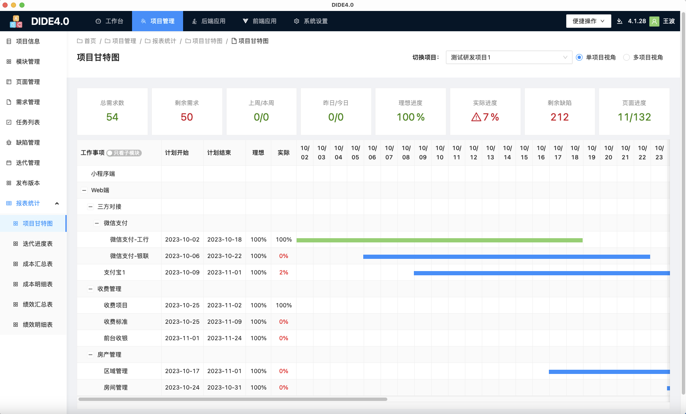Click the 报表统计 table icon
Image resolution: width=686 pixels, height=414 pixels.
(x=9, y=203)
